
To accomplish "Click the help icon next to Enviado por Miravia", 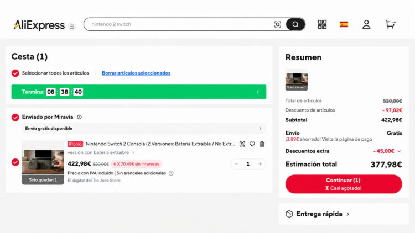I will [79, 117].
